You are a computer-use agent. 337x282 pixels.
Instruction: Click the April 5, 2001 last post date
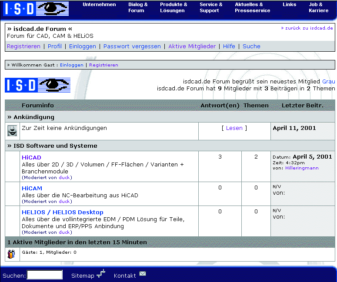pos(312,157)
